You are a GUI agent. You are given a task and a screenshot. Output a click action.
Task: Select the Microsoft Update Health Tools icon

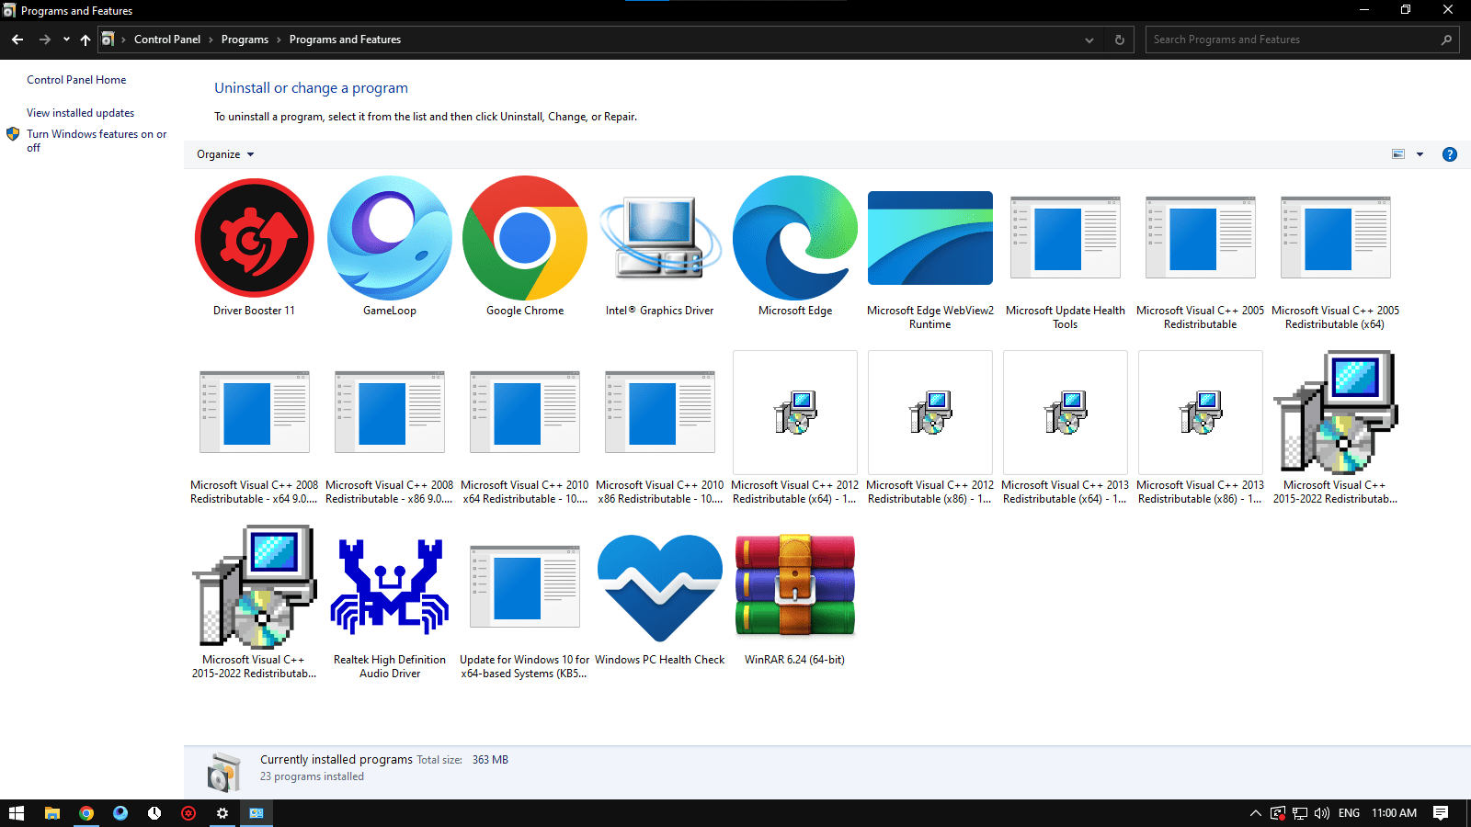[x=1066, y=238]
